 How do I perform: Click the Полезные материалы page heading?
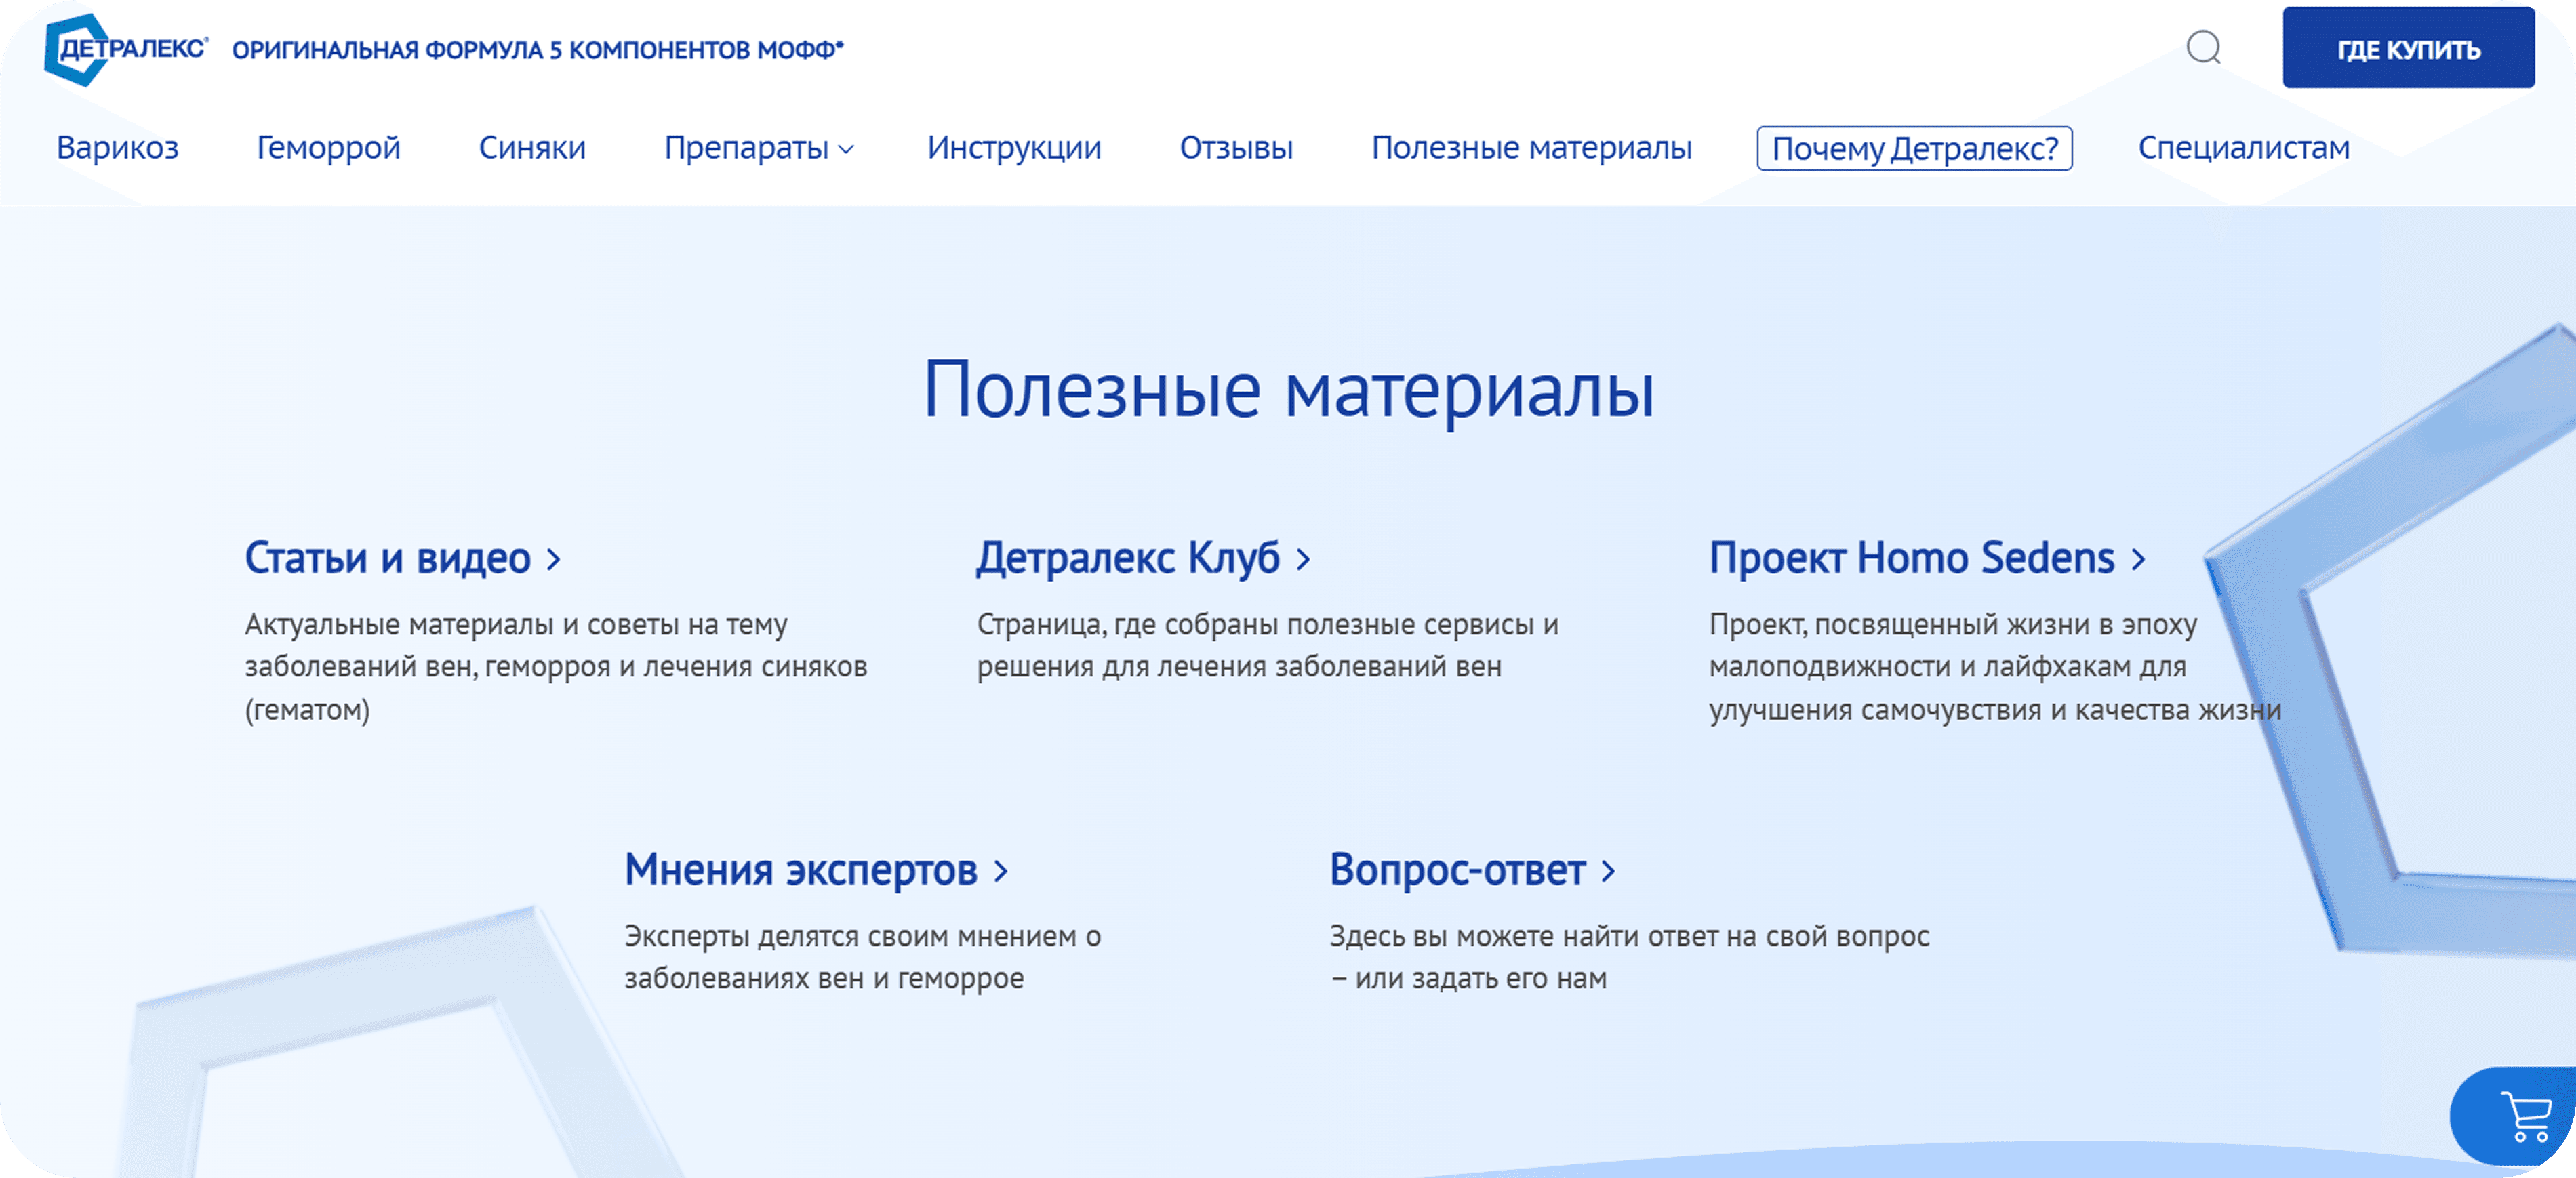(x=1288, y=390)
